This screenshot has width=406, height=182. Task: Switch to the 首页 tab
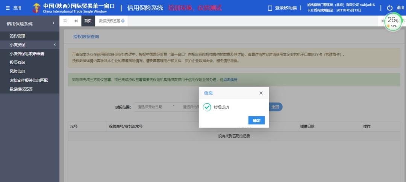click(87, 21)
